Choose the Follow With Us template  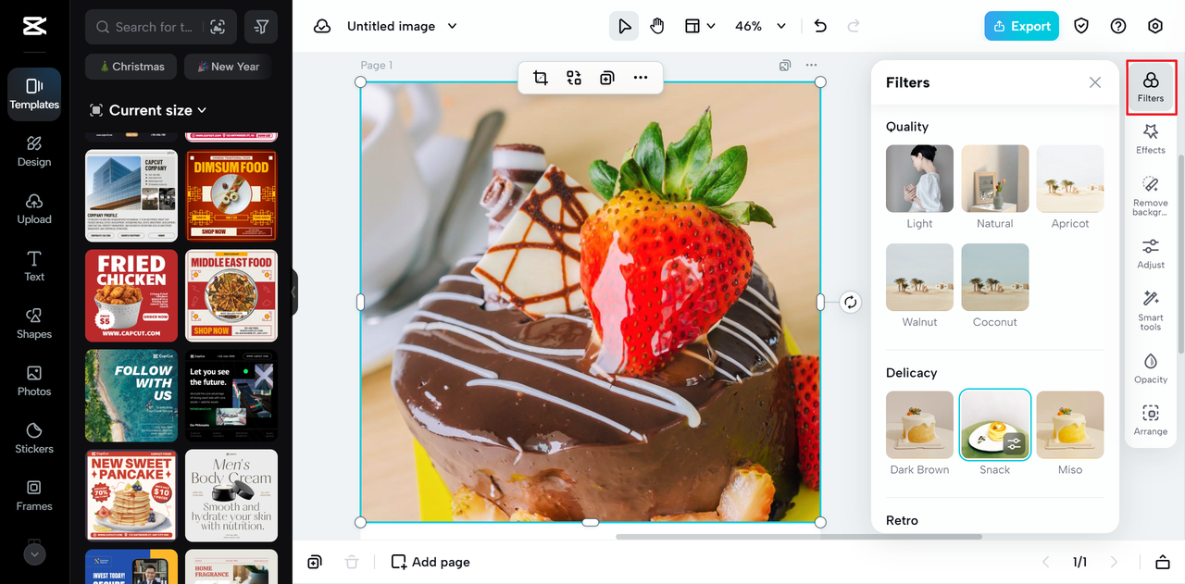tap(131, 396)
